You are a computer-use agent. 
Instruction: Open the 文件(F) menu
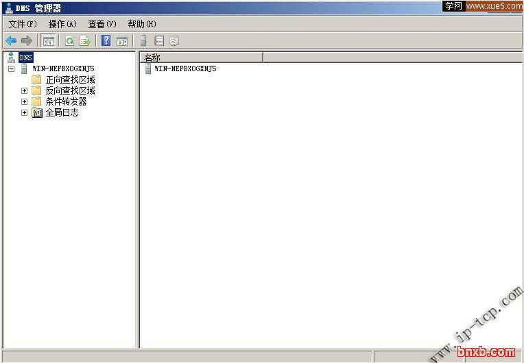tap(23, 24)
